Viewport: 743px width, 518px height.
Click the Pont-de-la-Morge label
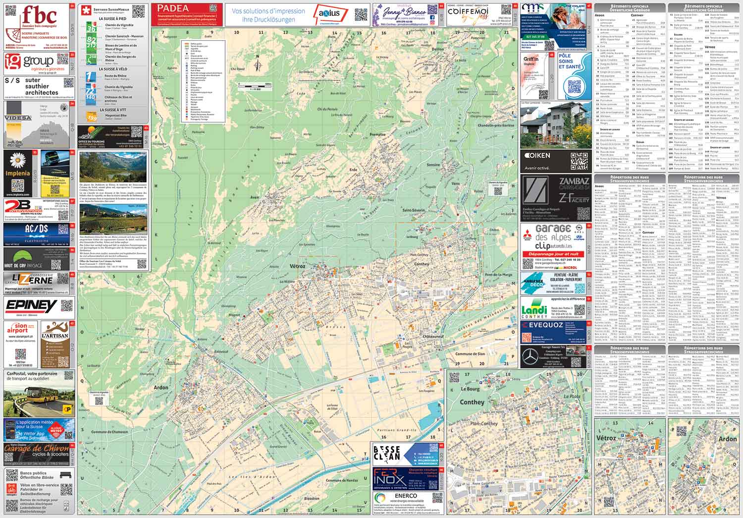(x=499, y=274)
